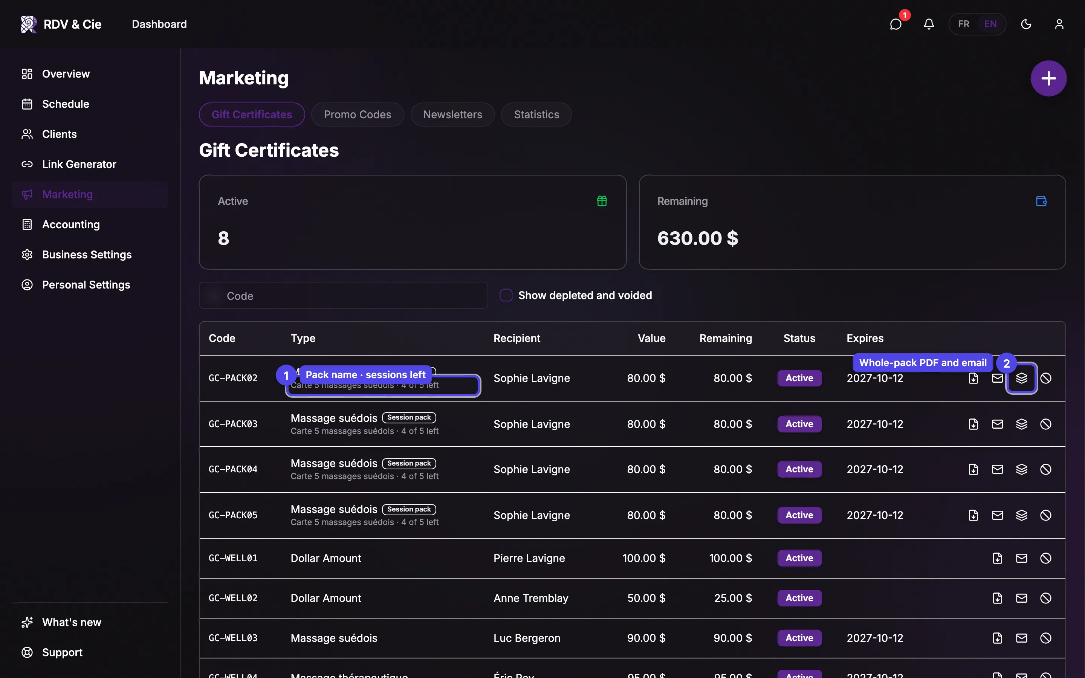Void the GC-WELL01 certificate
The height and width of the screenshot is (678, 1085).
click(1046, 558)
